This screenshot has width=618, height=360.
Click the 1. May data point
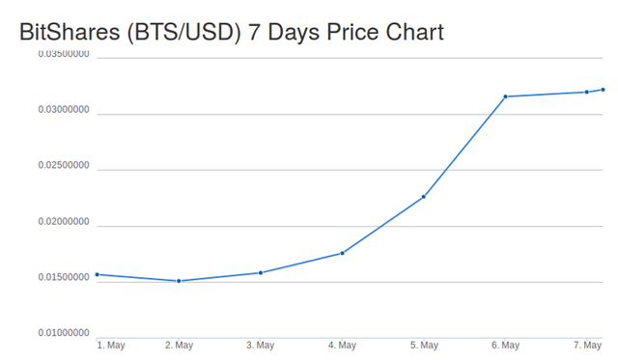point(97,274)
